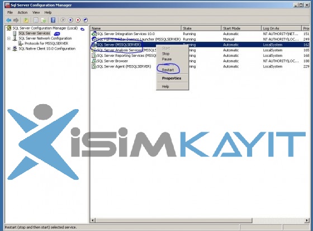This screenshot has width=313, height=231.
Task: Select SQL Server Services tree item
Action: tap(34, 33)
